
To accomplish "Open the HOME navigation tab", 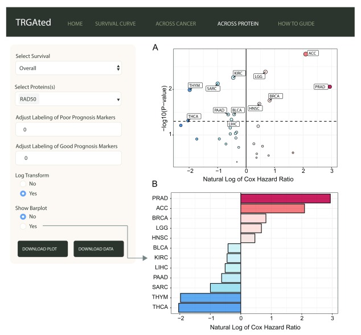I will [75, 24].
